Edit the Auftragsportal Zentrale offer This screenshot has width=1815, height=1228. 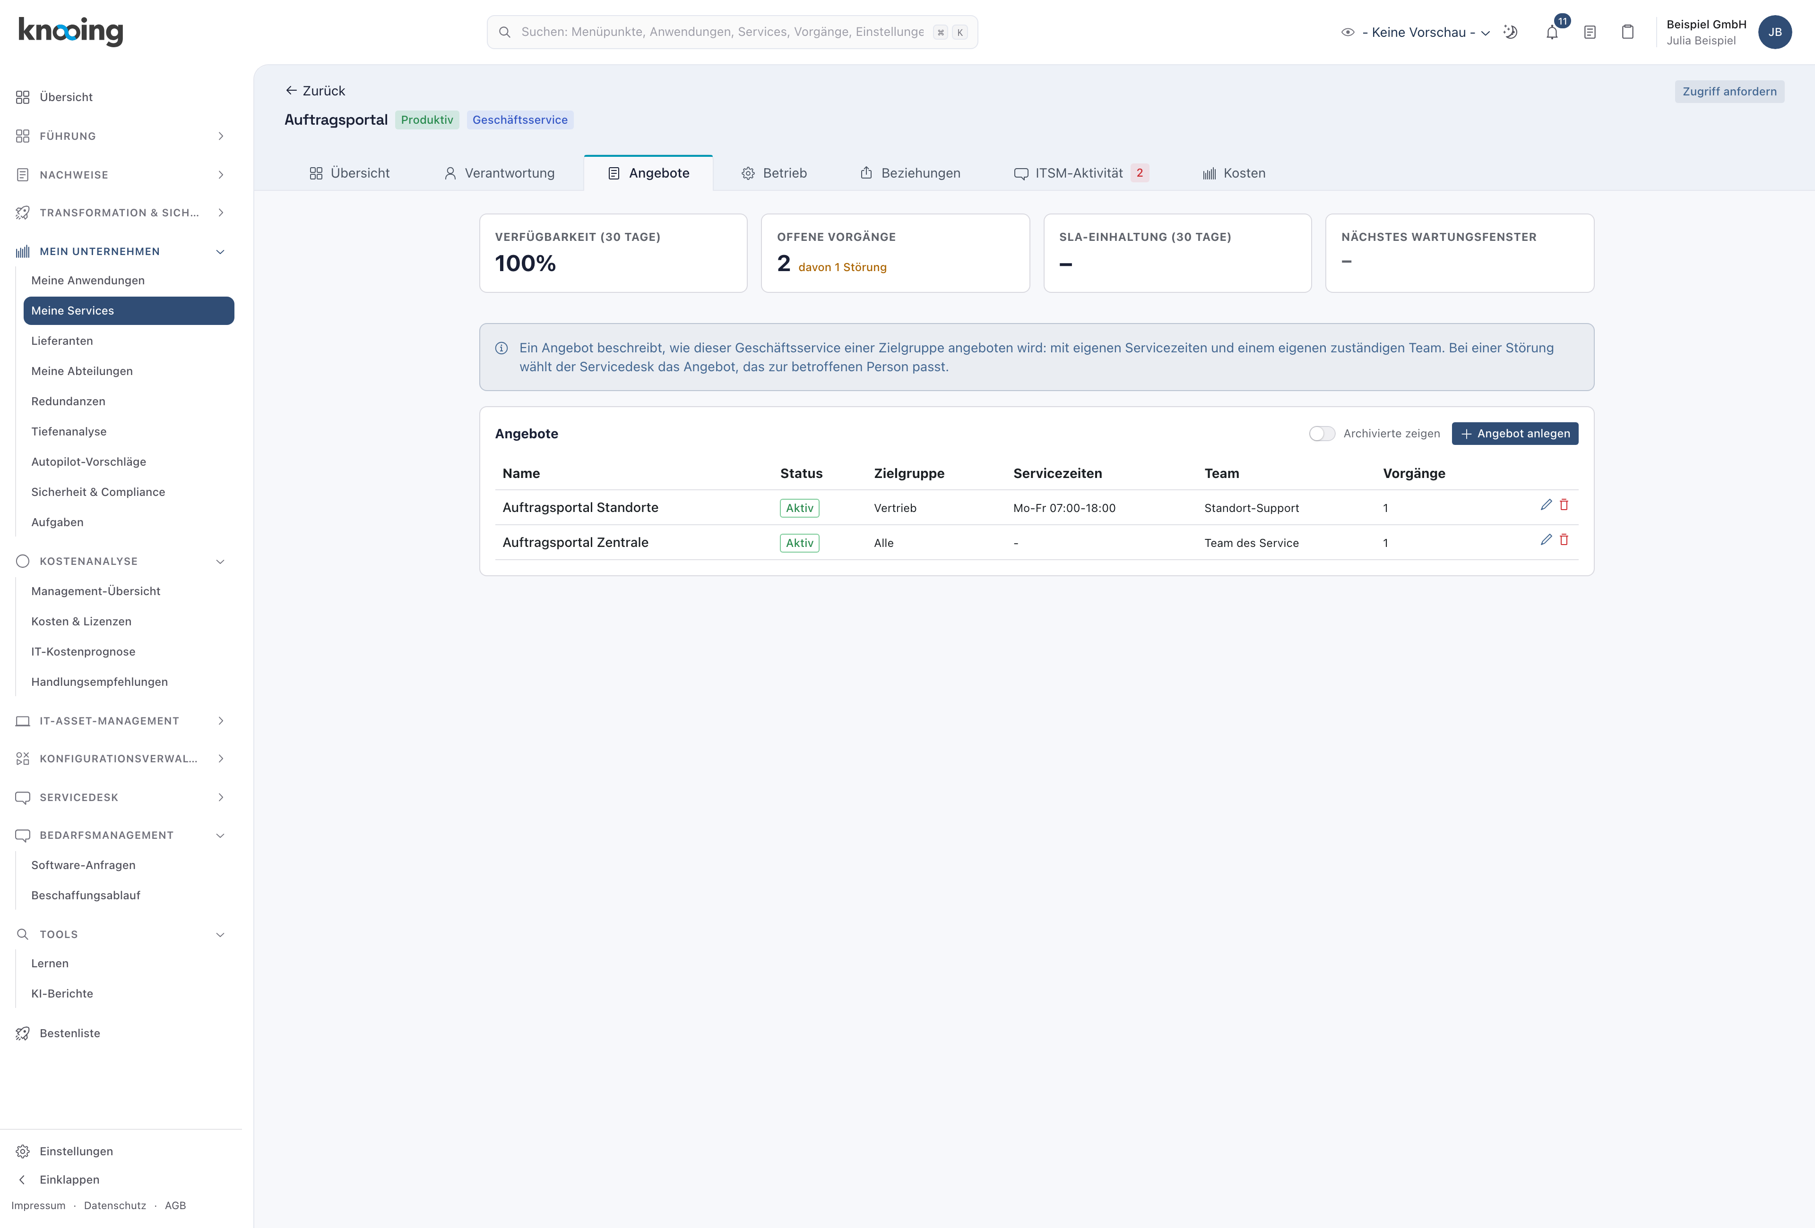1546,540
